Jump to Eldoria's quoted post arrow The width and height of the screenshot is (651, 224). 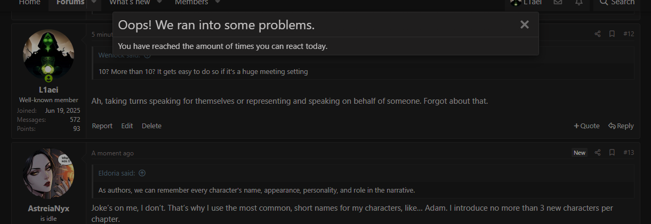142,173
